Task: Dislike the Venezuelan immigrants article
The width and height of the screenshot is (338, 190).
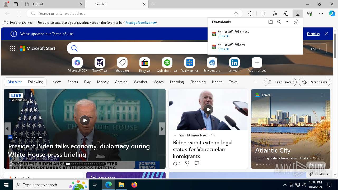Action: [187, 163]
